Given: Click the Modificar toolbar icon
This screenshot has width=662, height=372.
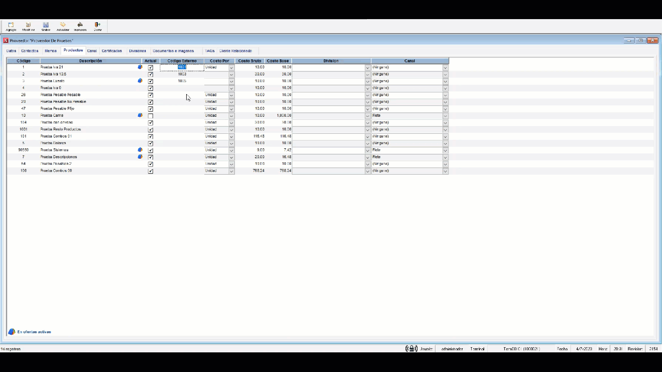Looking at the screenshot, I should 28,26.
